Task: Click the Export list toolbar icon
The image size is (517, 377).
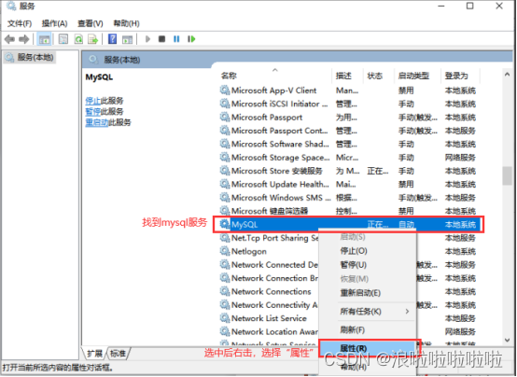Action: [93, 39]
